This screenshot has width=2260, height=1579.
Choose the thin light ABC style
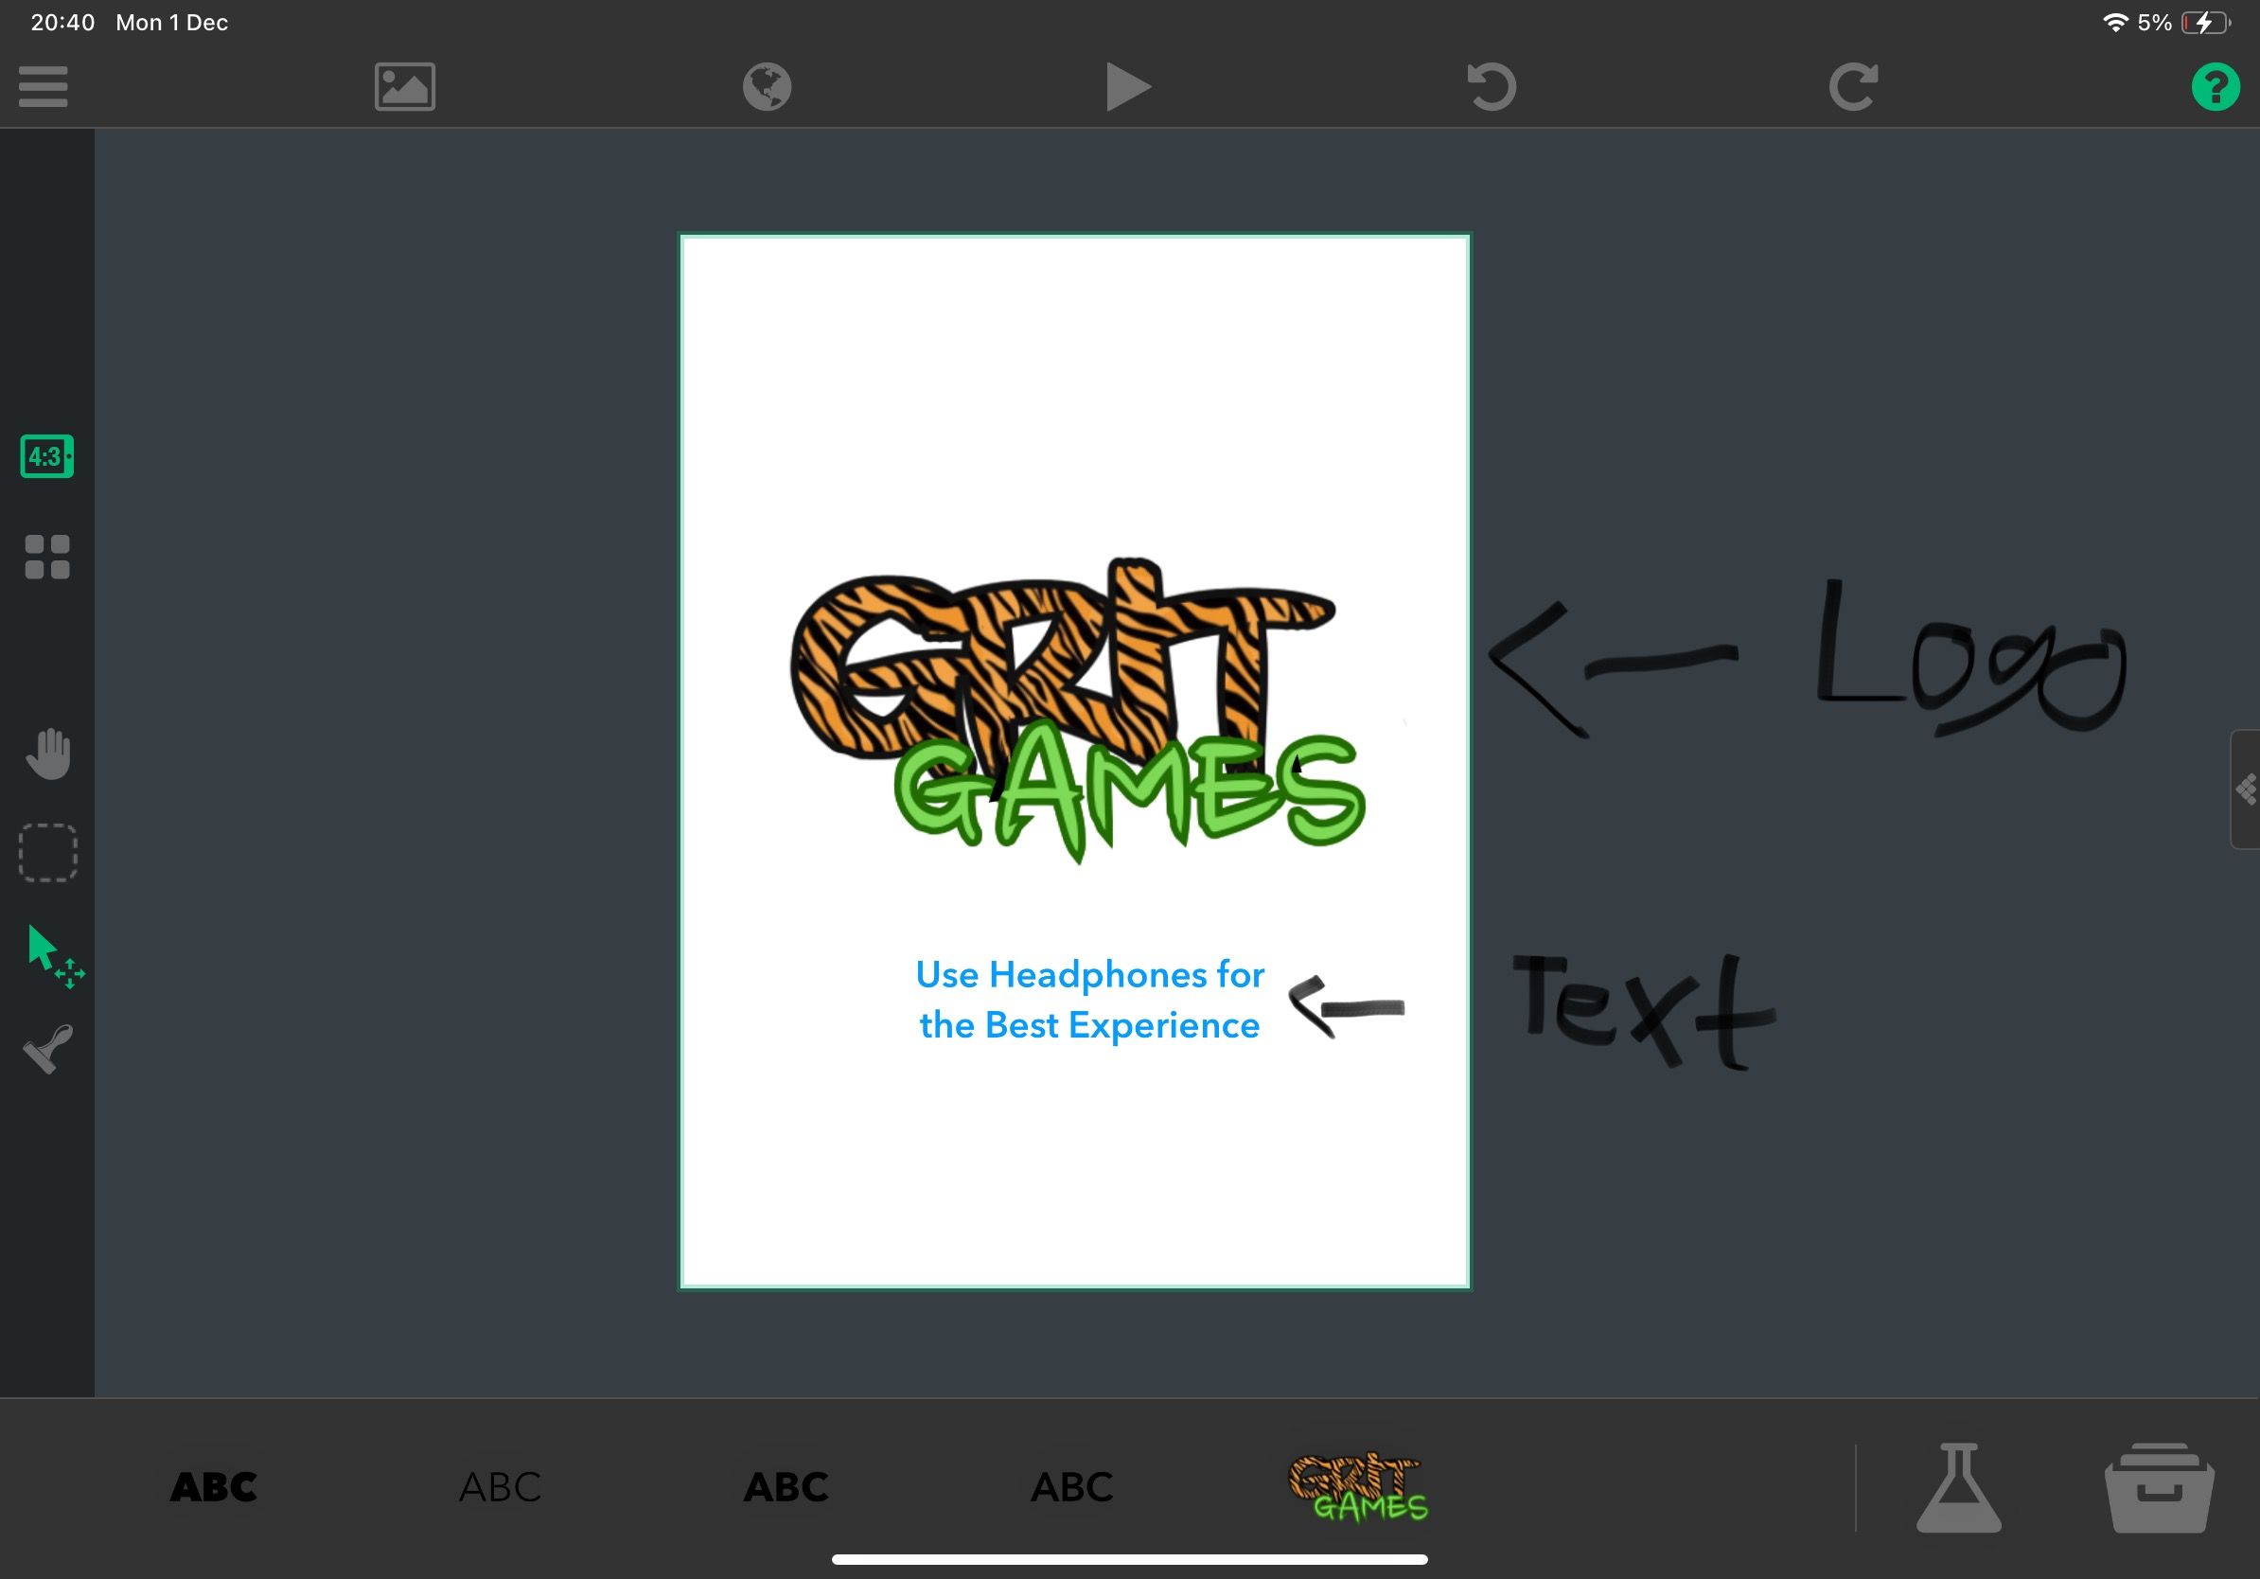pyautogui.click(x=500, y=1487)
